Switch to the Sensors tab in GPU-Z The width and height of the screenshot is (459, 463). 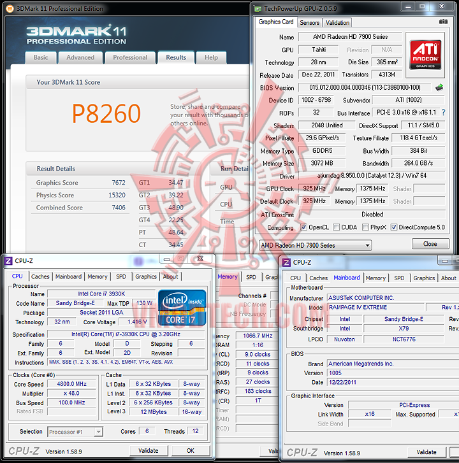click(x=309, y=23)
